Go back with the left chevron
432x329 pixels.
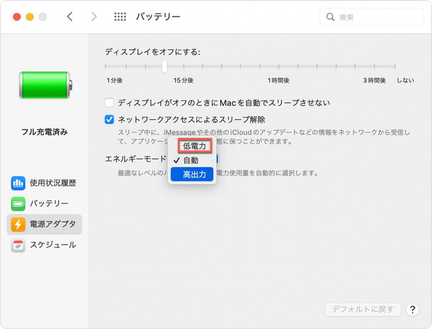(70, 17)
